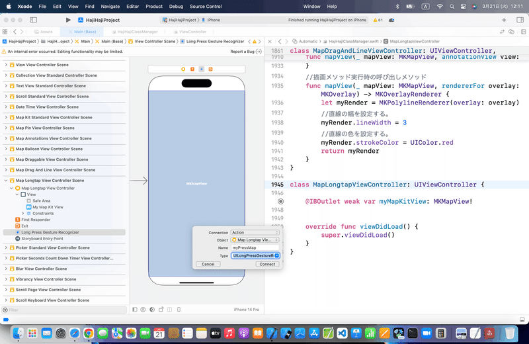
Task: Click the cloud status icon in toolbar
Action: tap(391, 20)
